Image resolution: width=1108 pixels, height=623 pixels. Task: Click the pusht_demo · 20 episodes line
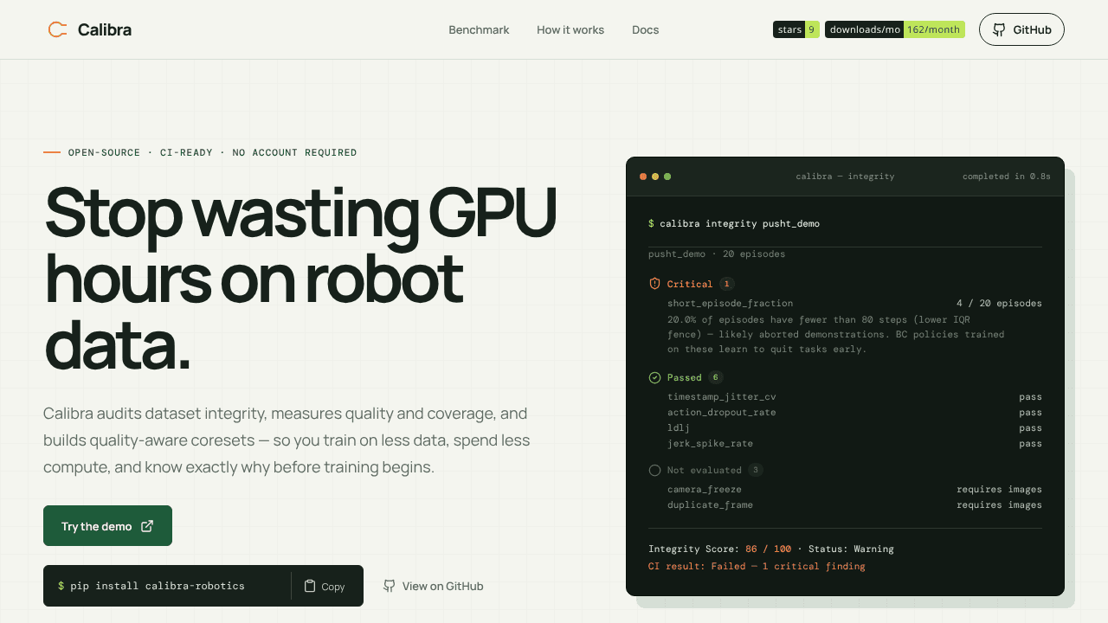pos(717,254)
